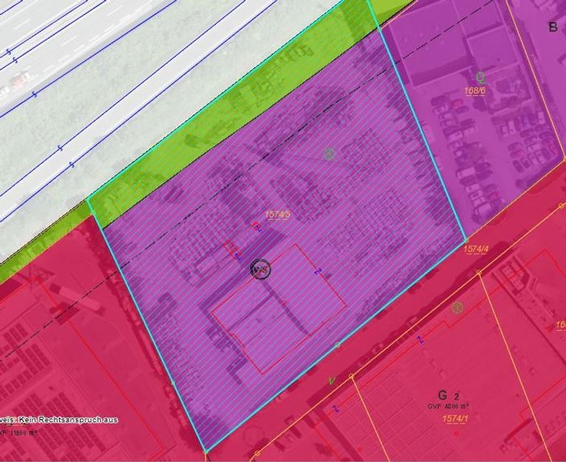Viewport: 566px width, 462px height.
Task: Click the 'Kein Rechtsanspruch' notice text
Action: pyautogui.click(x=59, y=419)
